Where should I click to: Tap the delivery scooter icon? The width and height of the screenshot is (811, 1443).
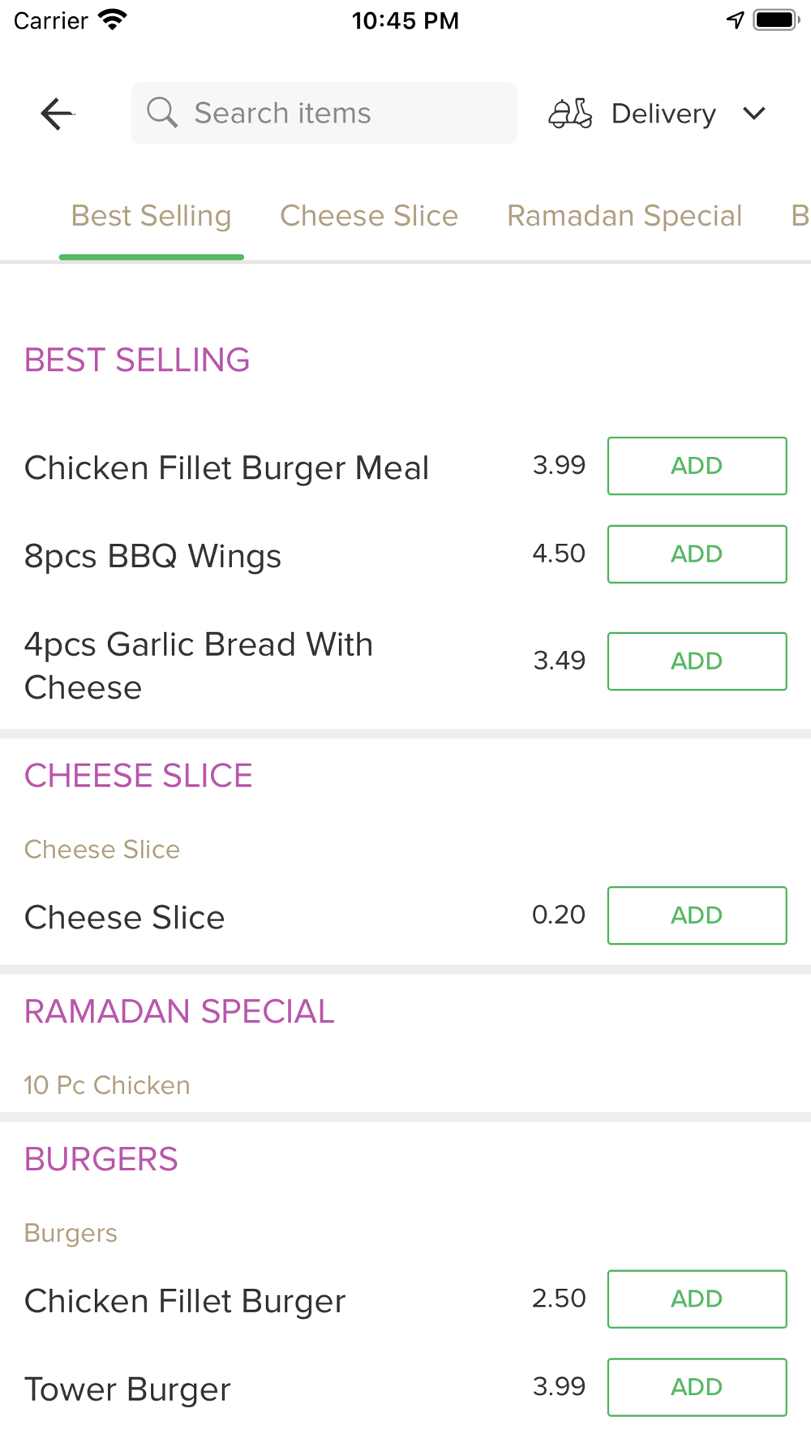[x=570, y=114]
